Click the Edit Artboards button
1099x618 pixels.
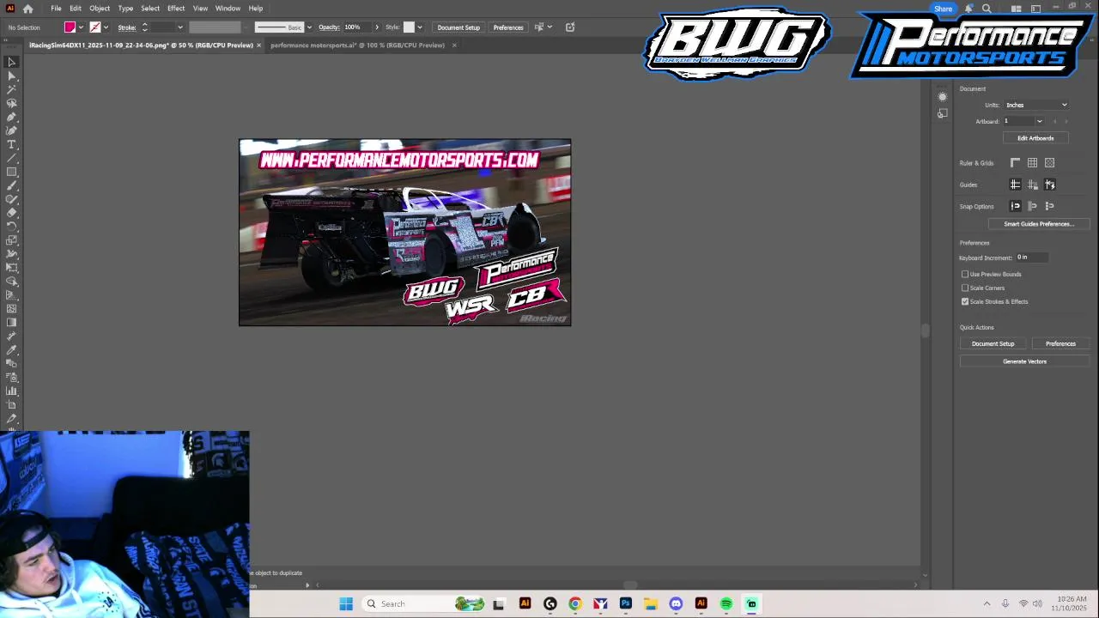tap(1035, 138)
